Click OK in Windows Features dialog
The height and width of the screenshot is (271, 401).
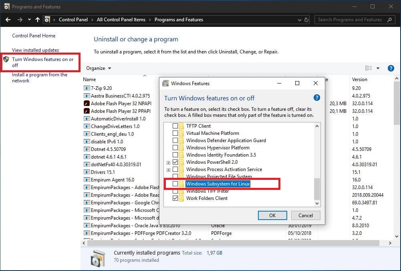coord(272,215)
